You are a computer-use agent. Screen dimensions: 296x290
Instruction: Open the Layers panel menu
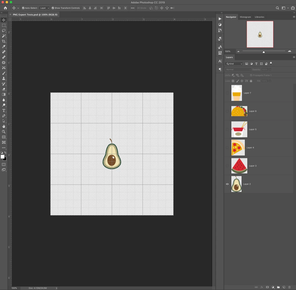click(294, 57)
